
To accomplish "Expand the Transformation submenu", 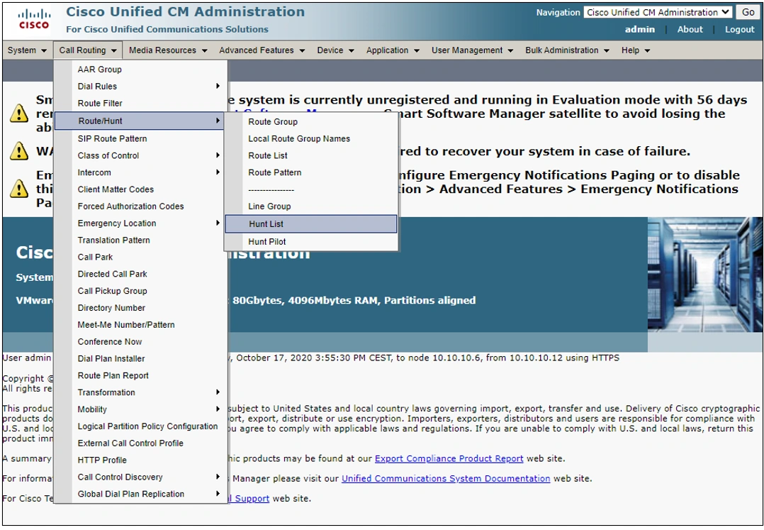I will coord(140,392).
